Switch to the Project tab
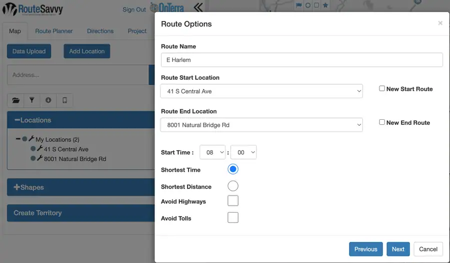Image resolution: width=450 pixels, height=263 pixels. click(137, 31)
